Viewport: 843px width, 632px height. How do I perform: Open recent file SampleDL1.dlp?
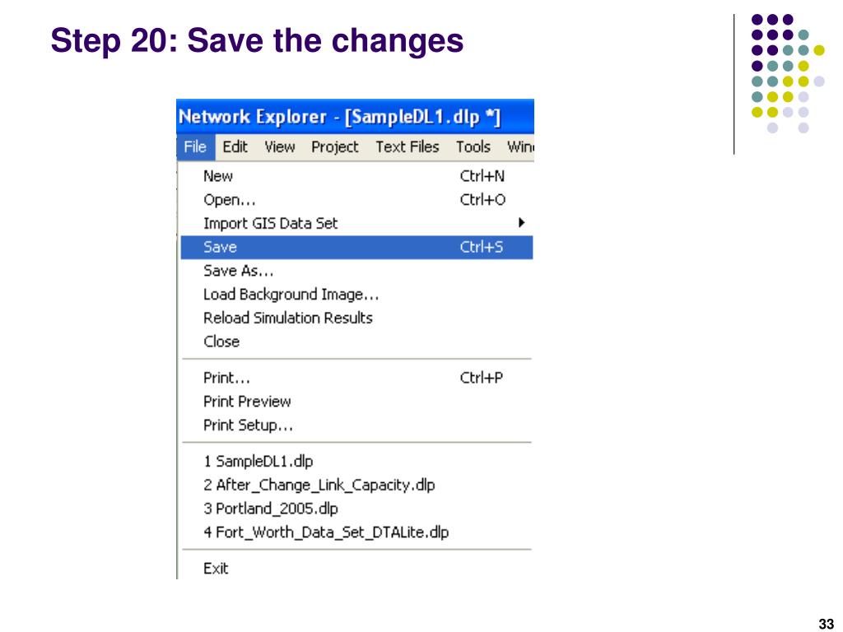click(x=356, y=462)
